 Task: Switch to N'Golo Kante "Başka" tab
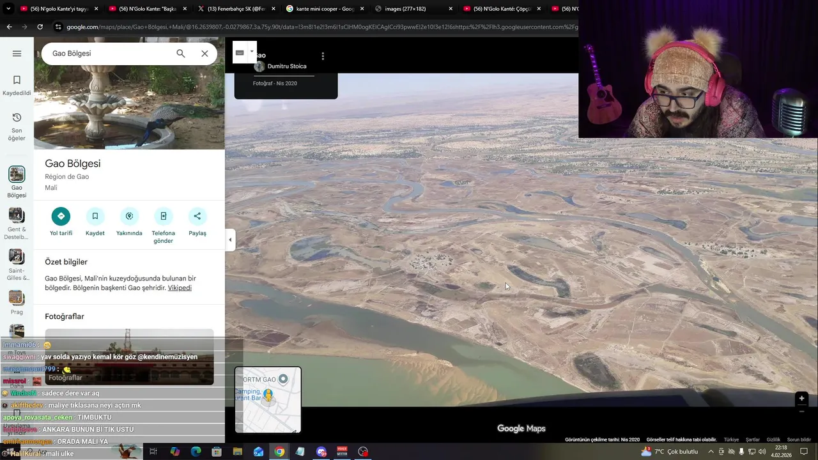(148, 9)
